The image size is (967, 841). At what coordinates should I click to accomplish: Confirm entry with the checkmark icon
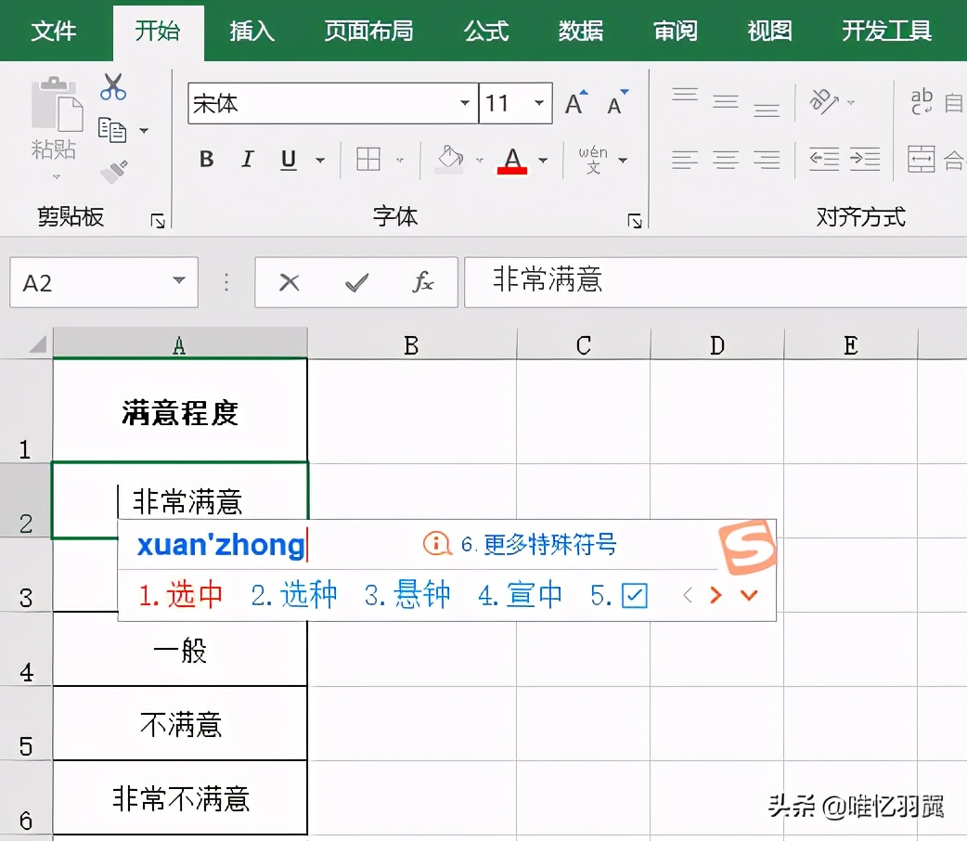pos(356,282)
